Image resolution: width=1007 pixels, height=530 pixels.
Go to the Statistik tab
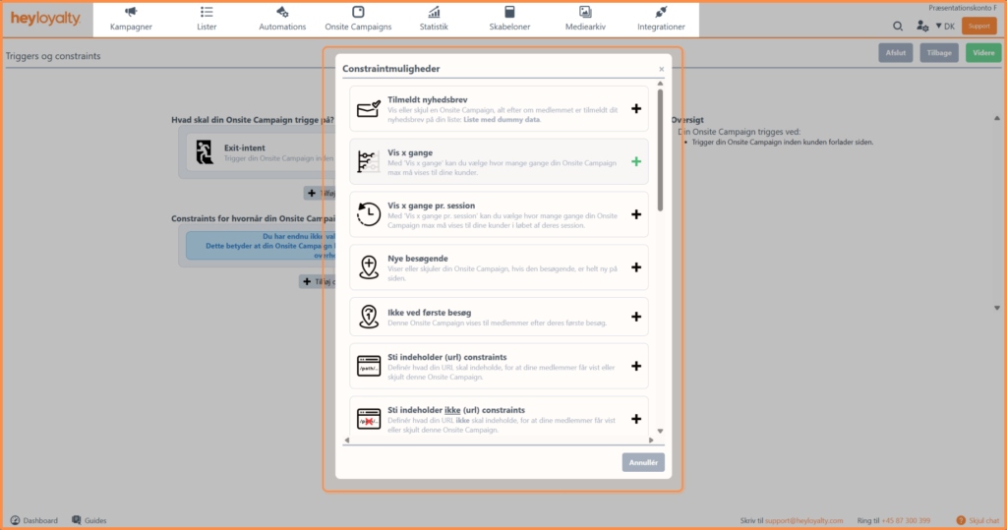[x=434, y=19]
